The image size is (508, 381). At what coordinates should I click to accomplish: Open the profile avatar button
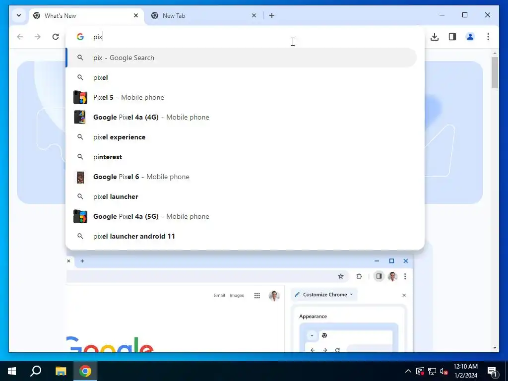click(x=470, y=37)
